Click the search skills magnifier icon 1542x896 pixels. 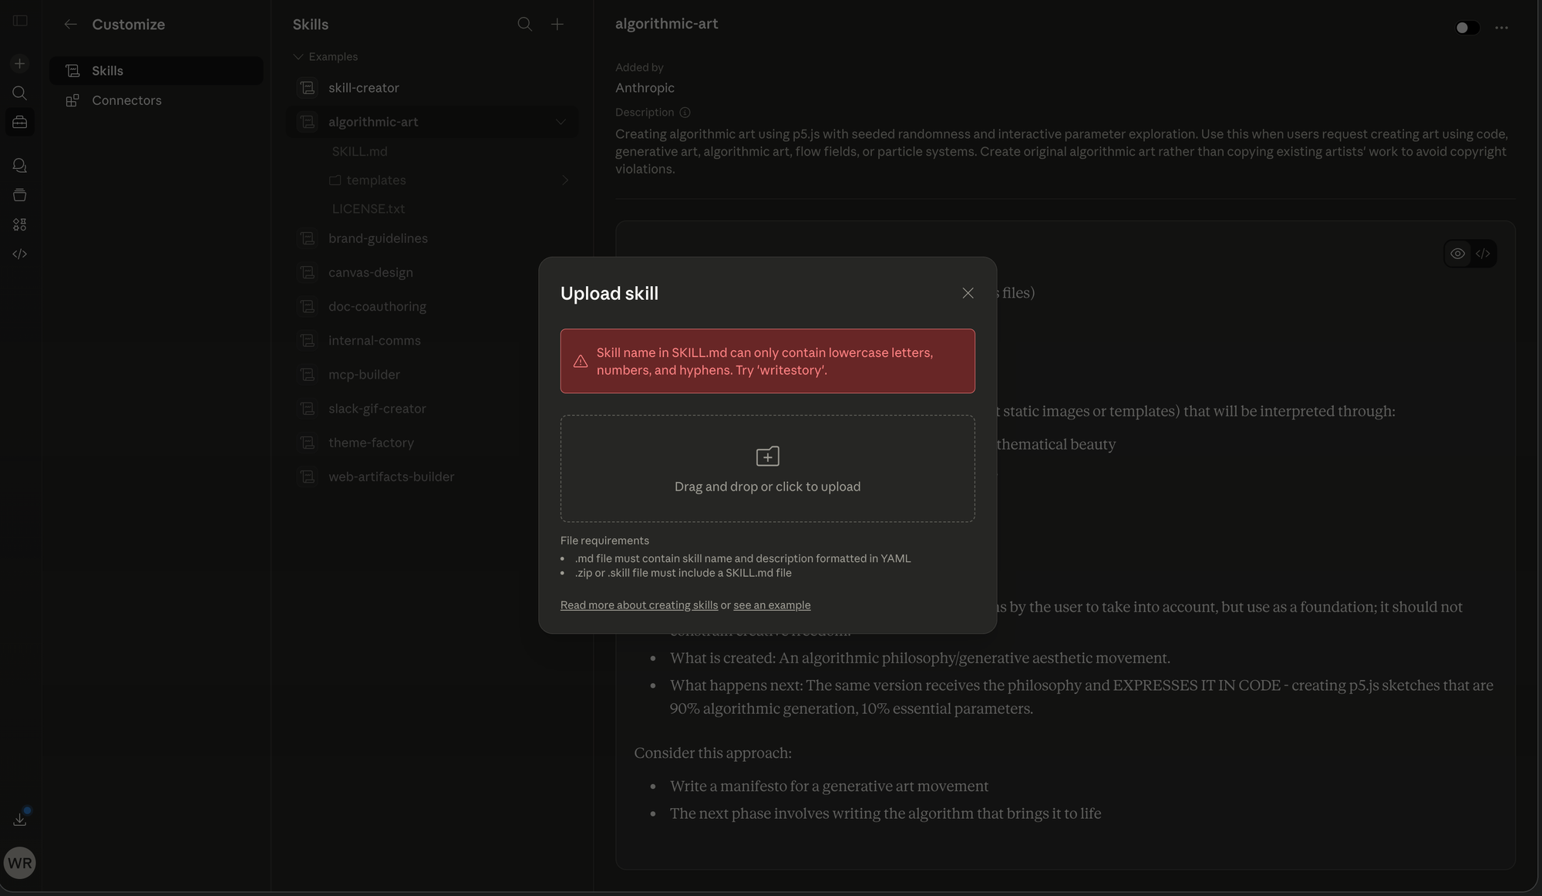coord(524,24)
